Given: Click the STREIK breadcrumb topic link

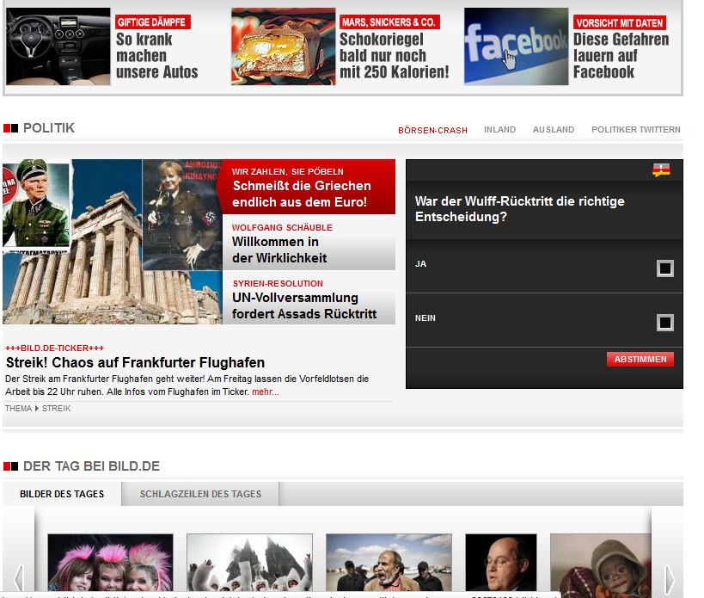Looking at the screenshot, I should [55, 410].
